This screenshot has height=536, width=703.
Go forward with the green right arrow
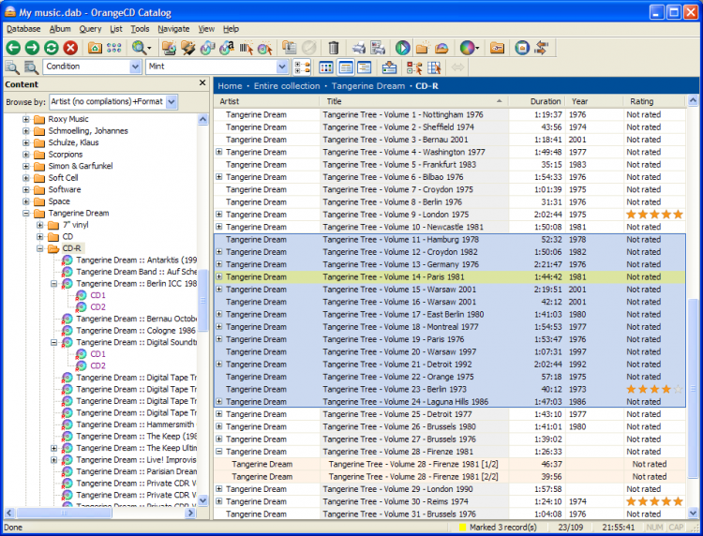click(x=32, y=48)
